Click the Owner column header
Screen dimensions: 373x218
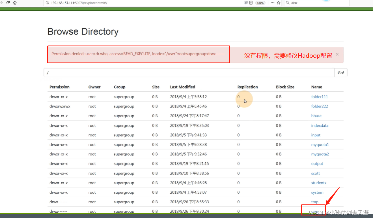pos(94,87)
